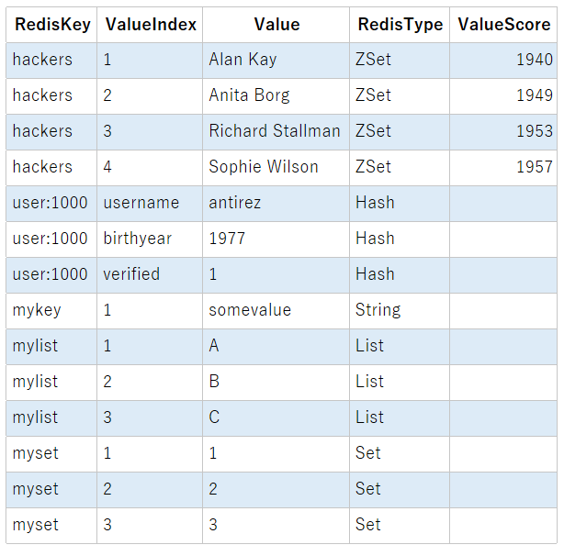Select the Alan Kay cell
Screen dimensions: 564x545
pos(276,61)
